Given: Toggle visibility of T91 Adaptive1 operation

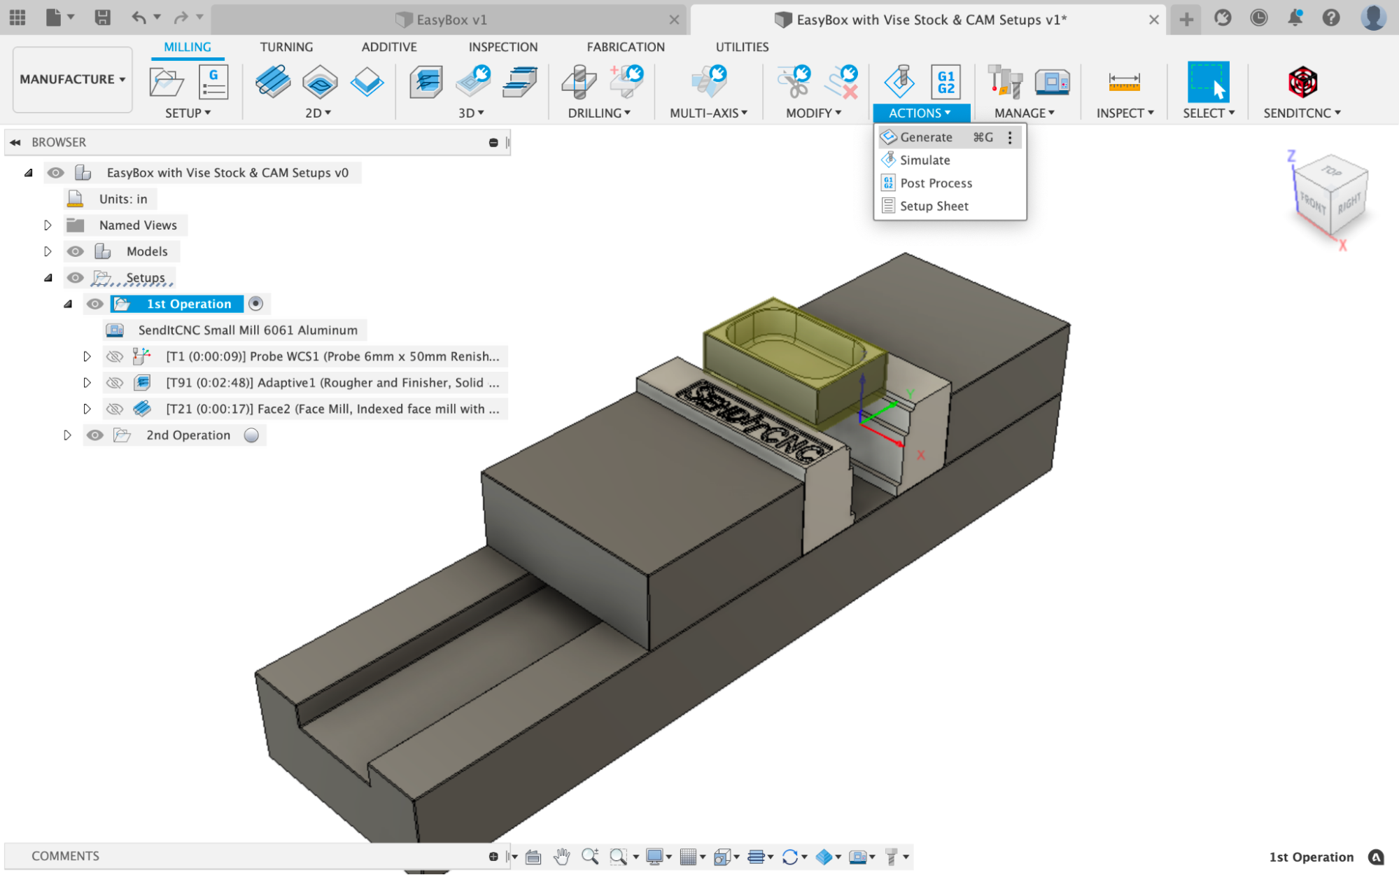Looking at the screenshot, I should point(115,382).
